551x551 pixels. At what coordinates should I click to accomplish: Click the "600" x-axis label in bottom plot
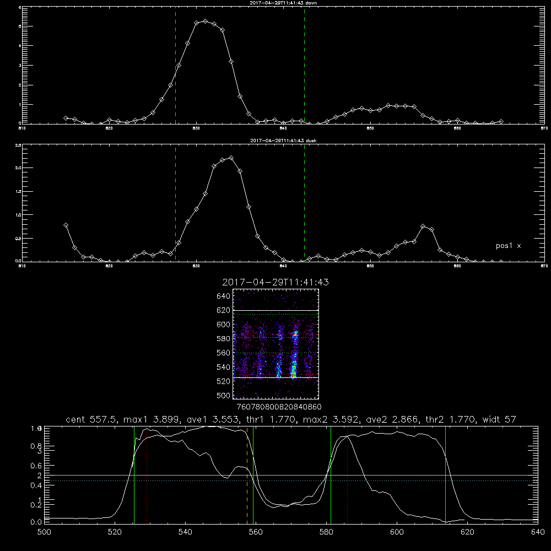(x=397, y=532)
